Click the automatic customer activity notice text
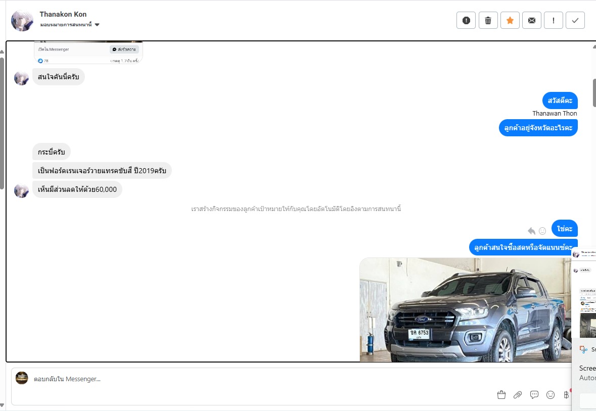596x411 pixels. (296, 209)
